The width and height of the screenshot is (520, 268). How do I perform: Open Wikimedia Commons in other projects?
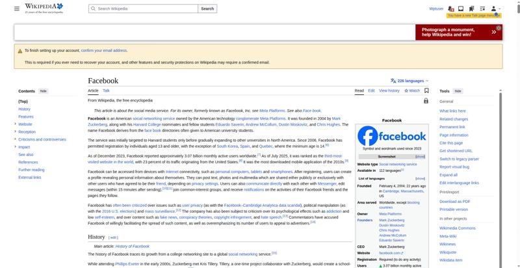(x=458, y=228)
